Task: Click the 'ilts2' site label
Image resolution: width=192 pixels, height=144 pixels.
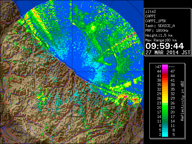Action: click(x=151, y=11)
